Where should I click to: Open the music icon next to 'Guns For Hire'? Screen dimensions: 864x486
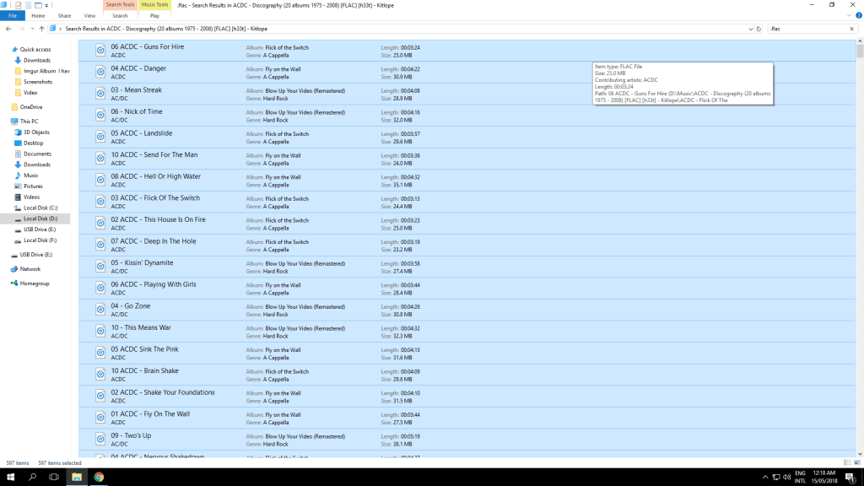pyautogui.click(x=100, y=51)
